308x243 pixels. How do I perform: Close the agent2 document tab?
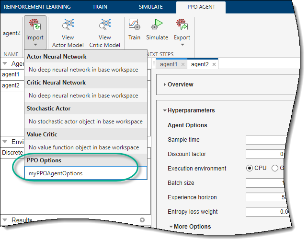tap(214, 64)
